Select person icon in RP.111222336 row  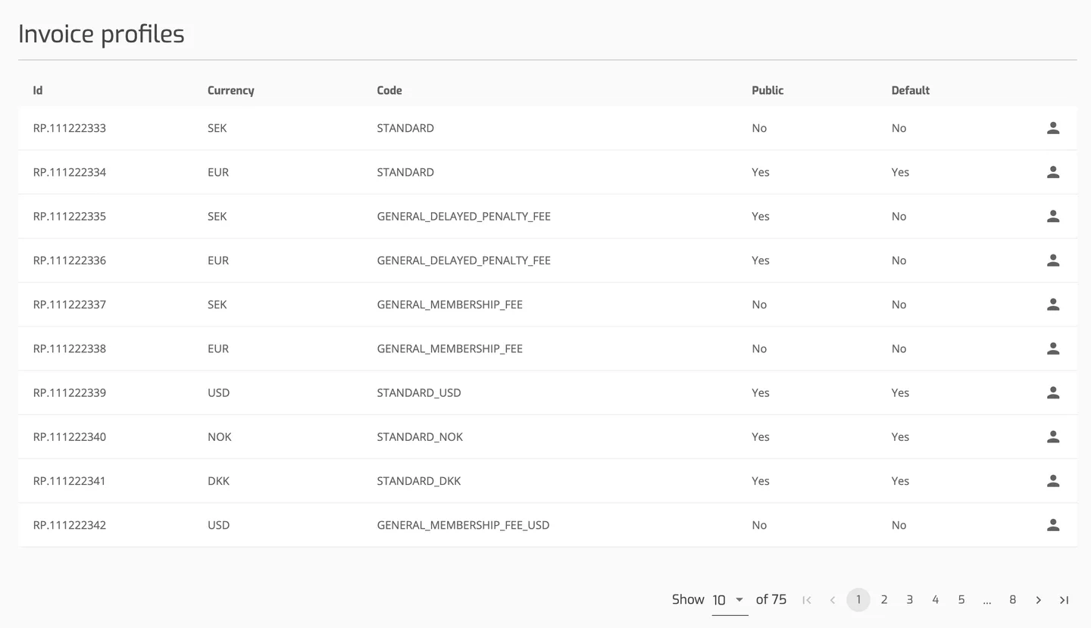pyautogui.click(x=1052, y=260)
